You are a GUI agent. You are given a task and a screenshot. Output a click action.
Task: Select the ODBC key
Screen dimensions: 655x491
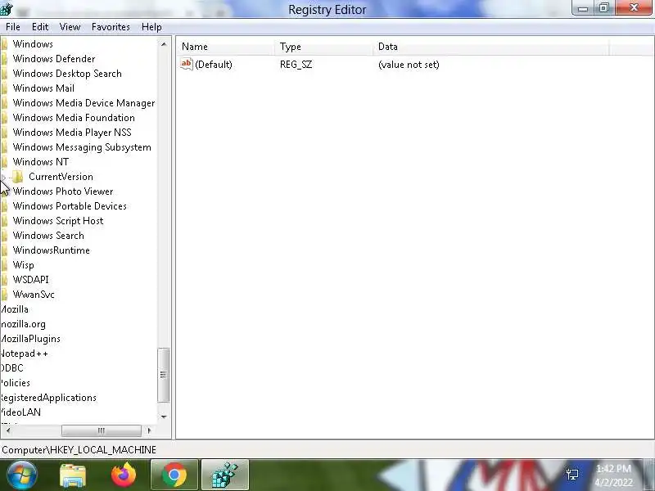point(11,368)
